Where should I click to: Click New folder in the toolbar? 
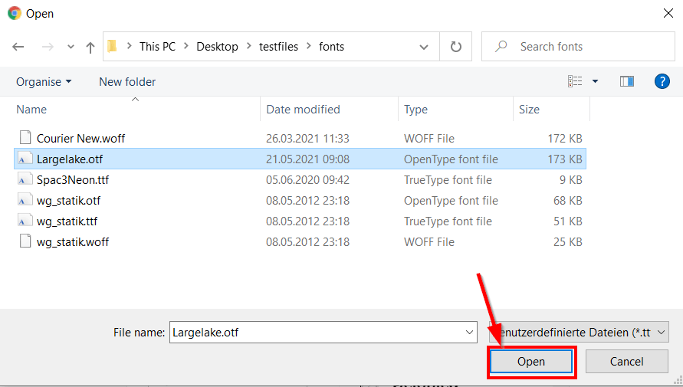127,81
